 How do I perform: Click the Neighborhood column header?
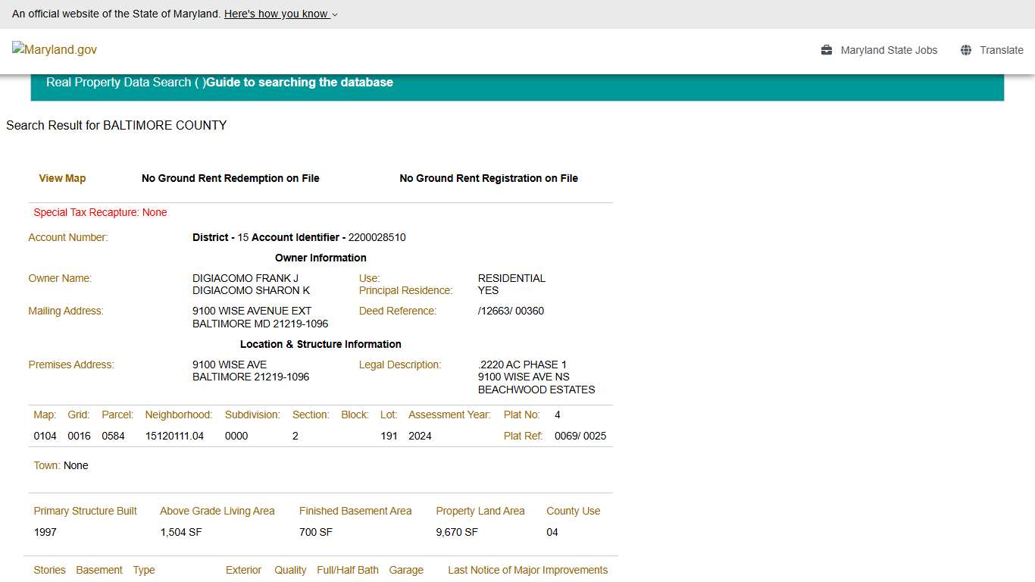coord(178,415)
